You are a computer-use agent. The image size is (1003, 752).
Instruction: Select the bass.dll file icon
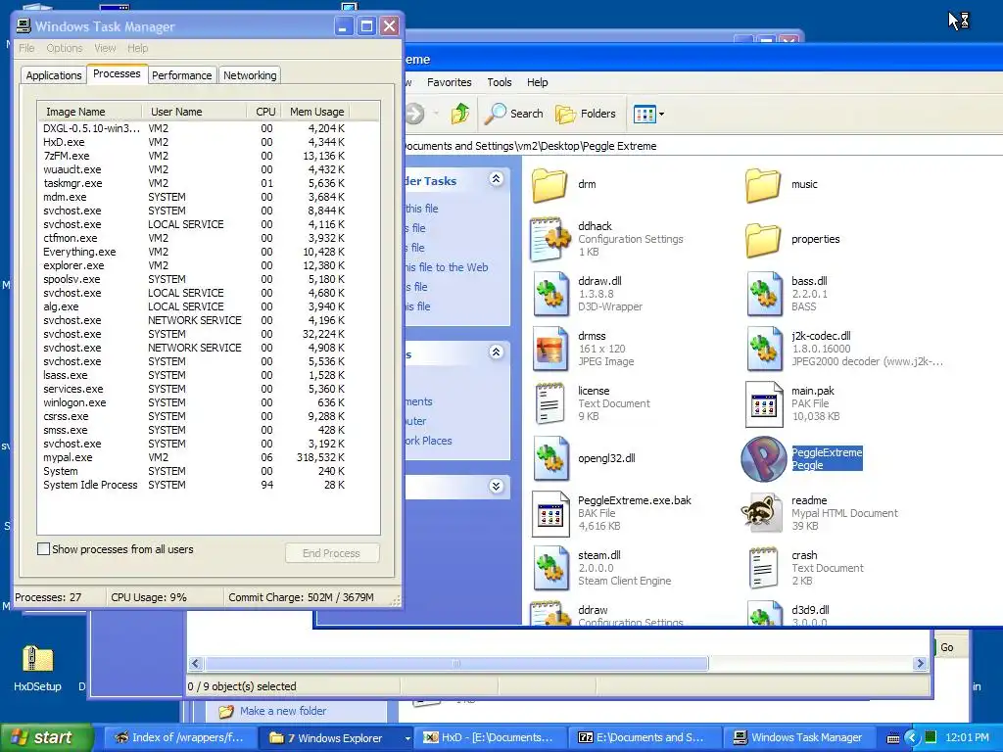point(764,294)
